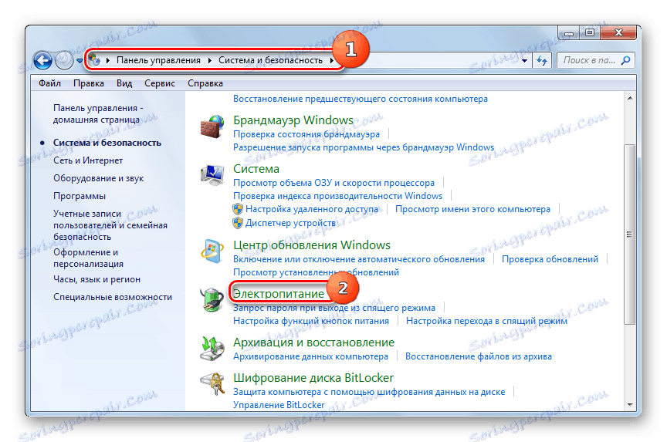Viewport: 667px width, 442px height.
Task: Click the scrollbar down arrow
Action: point(630,405)
